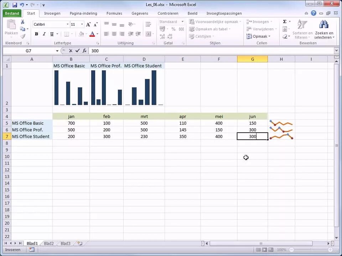Click the horizontal scrollbar thumb

click(261, 243)
